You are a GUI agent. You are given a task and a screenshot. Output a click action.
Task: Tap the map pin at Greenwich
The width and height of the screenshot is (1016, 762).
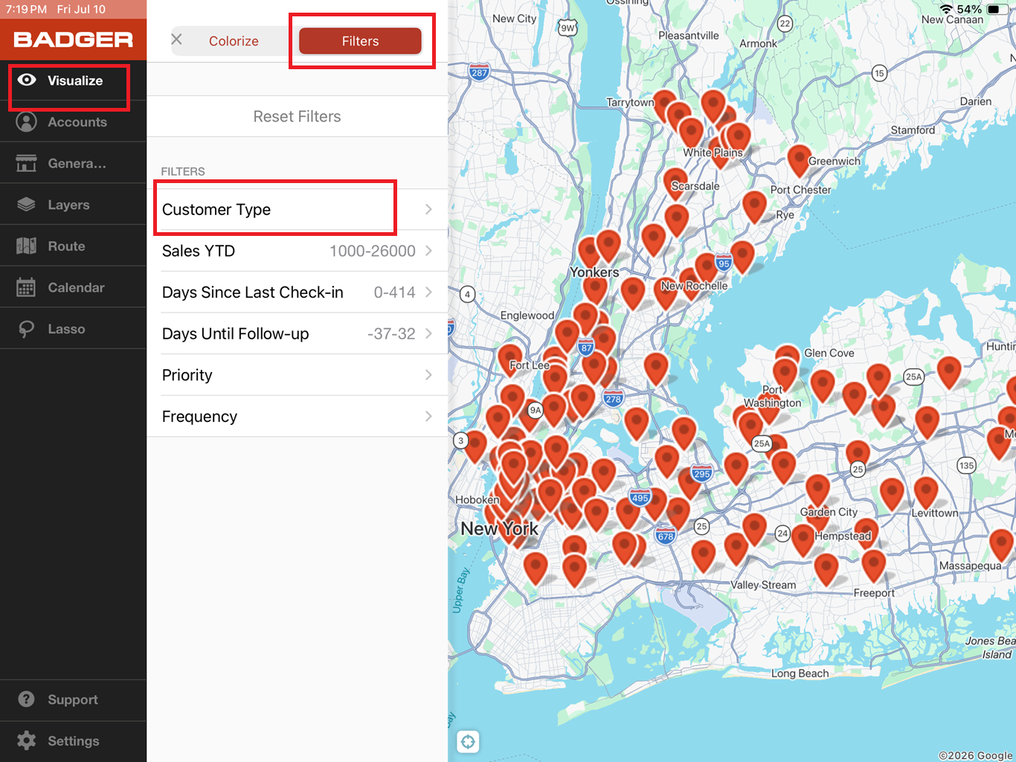pos(799,161)
